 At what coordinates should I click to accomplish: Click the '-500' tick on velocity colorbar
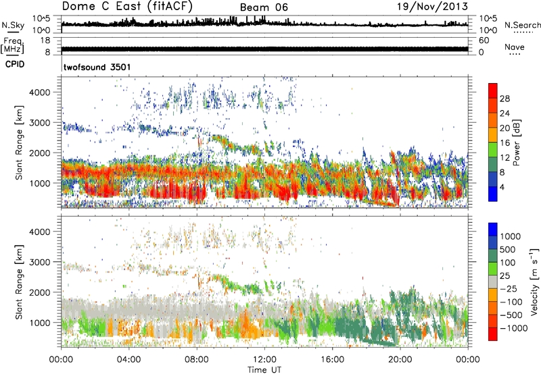point(511,315)
